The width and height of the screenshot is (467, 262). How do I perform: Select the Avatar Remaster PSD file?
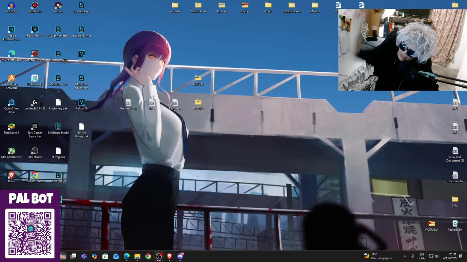click(58, 32)
